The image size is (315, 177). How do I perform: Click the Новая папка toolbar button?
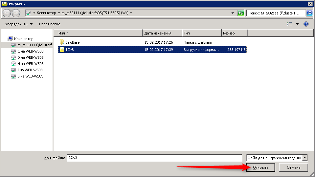point(50,24)
